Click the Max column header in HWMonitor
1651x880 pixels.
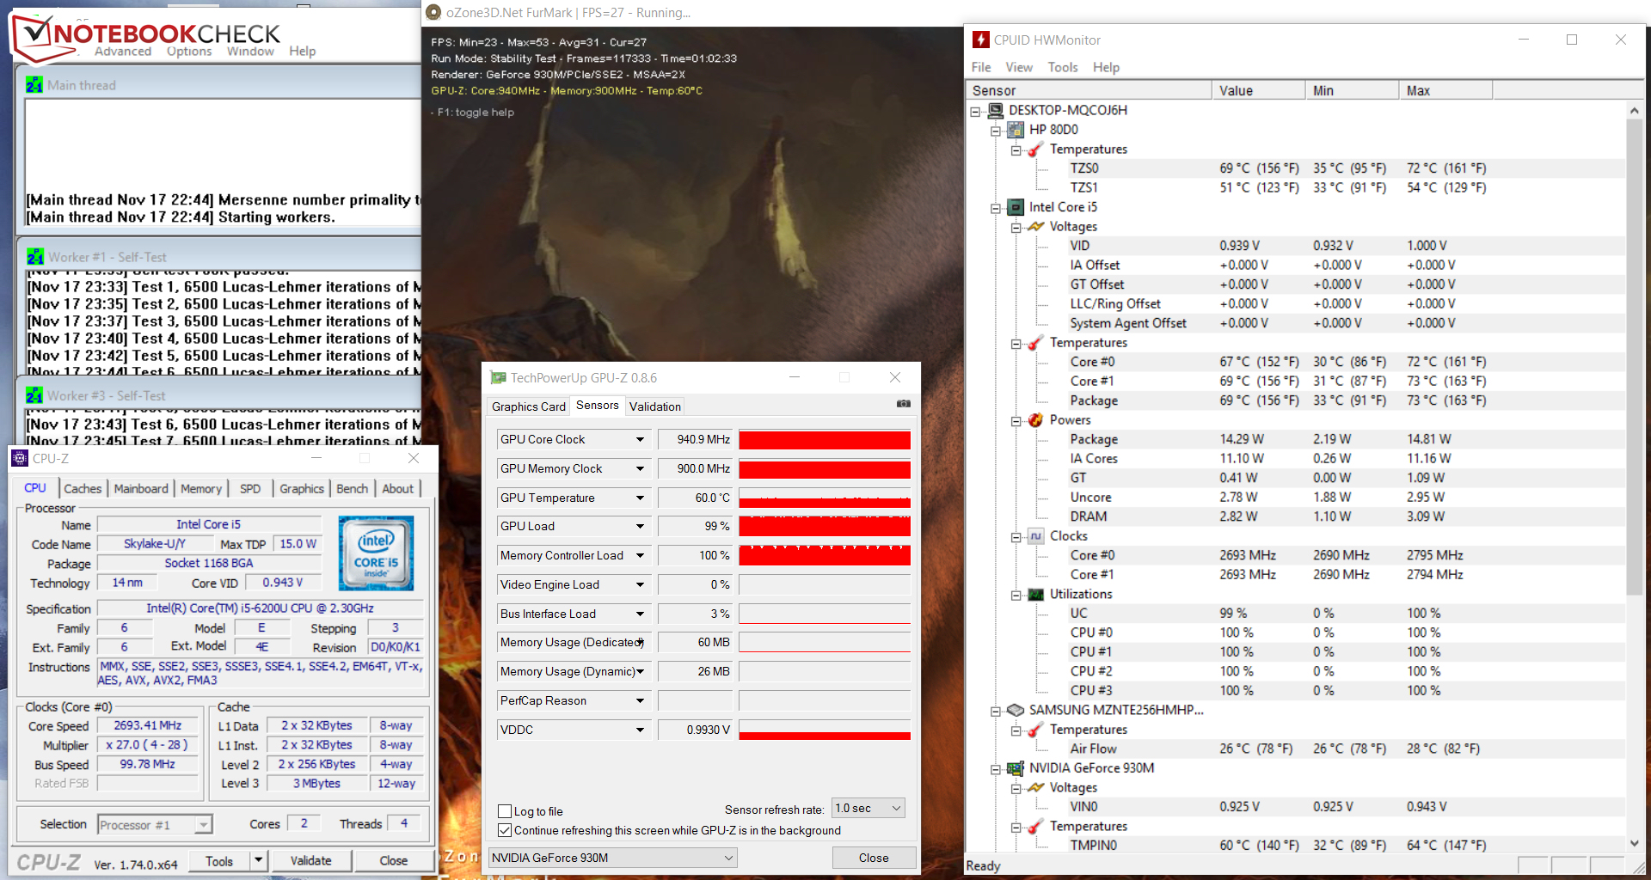click(1445, 90)
